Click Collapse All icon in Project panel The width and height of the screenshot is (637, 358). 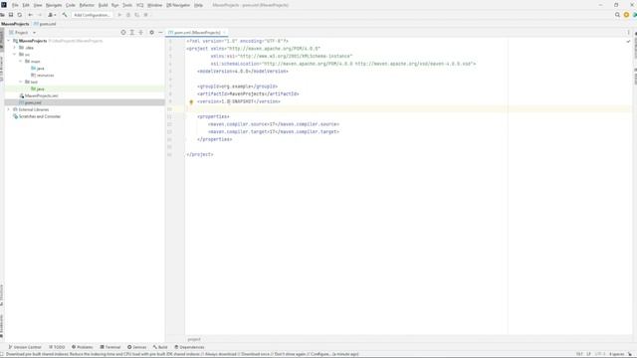(141, 33)
